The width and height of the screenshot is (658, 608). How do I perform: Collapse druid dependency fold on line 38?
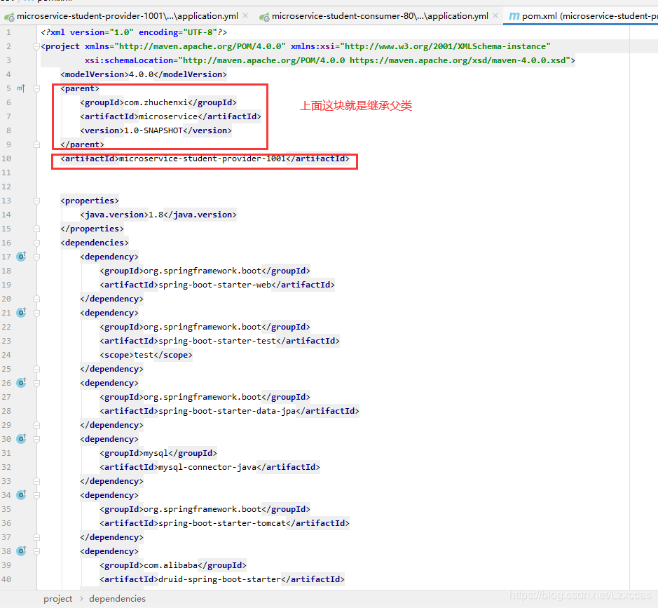36,551
